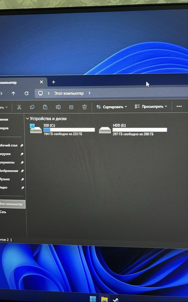Select the SSD (C:) drive icon
The image size is (188, 302).
tap(36, 129)
